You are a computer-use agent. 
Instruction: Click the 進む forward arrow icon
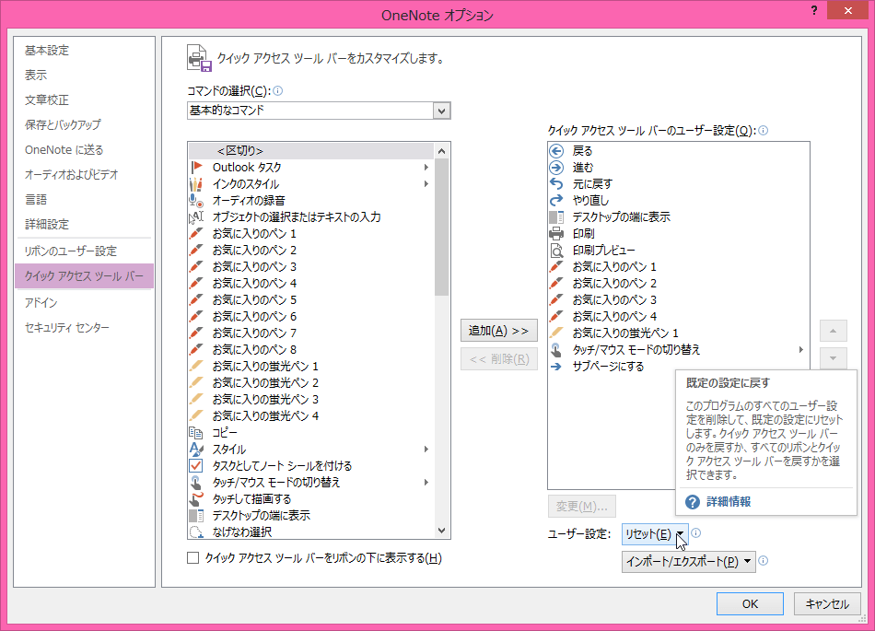click(556, 167)
